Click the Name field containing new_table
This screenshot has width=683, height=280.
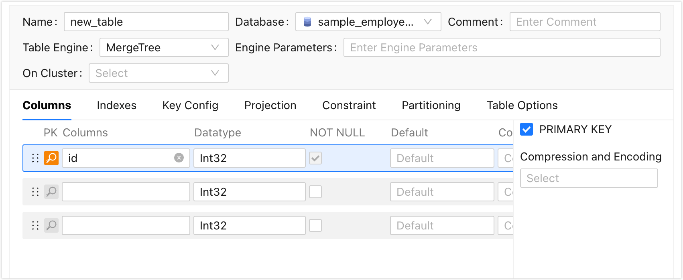pyautogui.click(x=146, y=22)
